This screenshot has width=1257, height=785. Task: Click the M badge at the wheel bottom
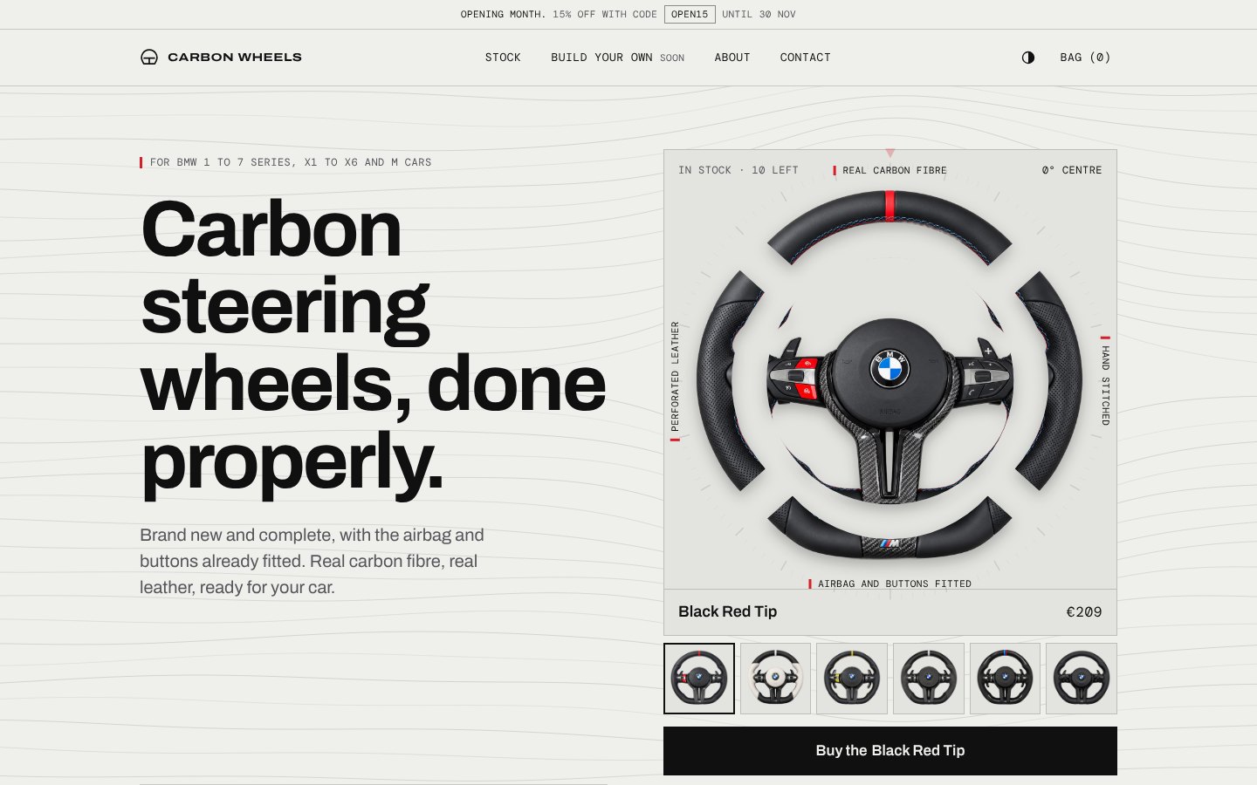click(x=890, y=544)
